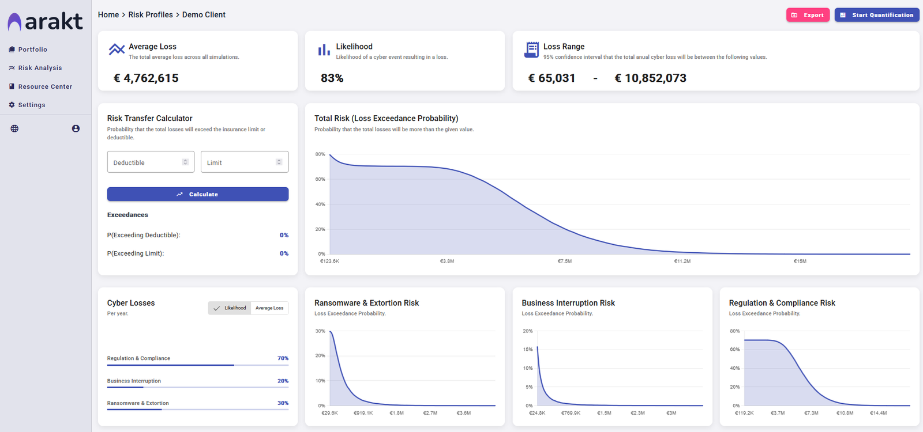
Task: Open Resource Center from the sidebar
Action: coord(45,86)
